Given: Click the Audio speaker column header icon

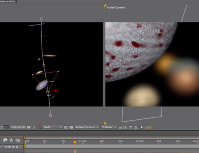Looking at the screenshot, I should [9, 147].
